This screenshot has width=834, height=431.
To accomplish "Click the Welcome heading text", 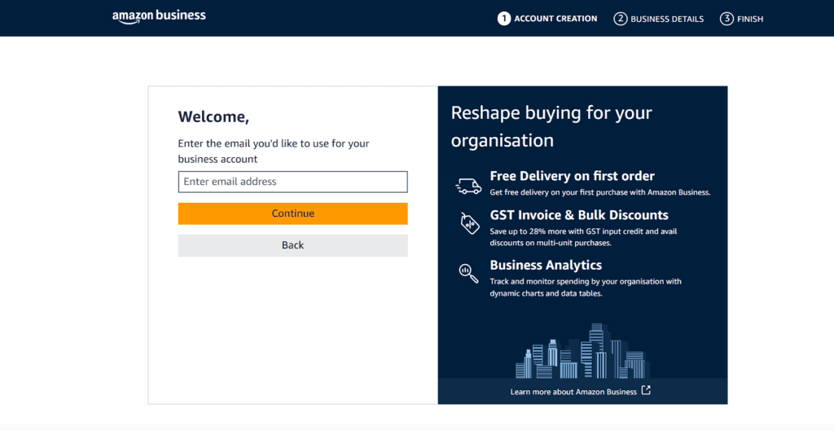I will [x=213, y=117].
